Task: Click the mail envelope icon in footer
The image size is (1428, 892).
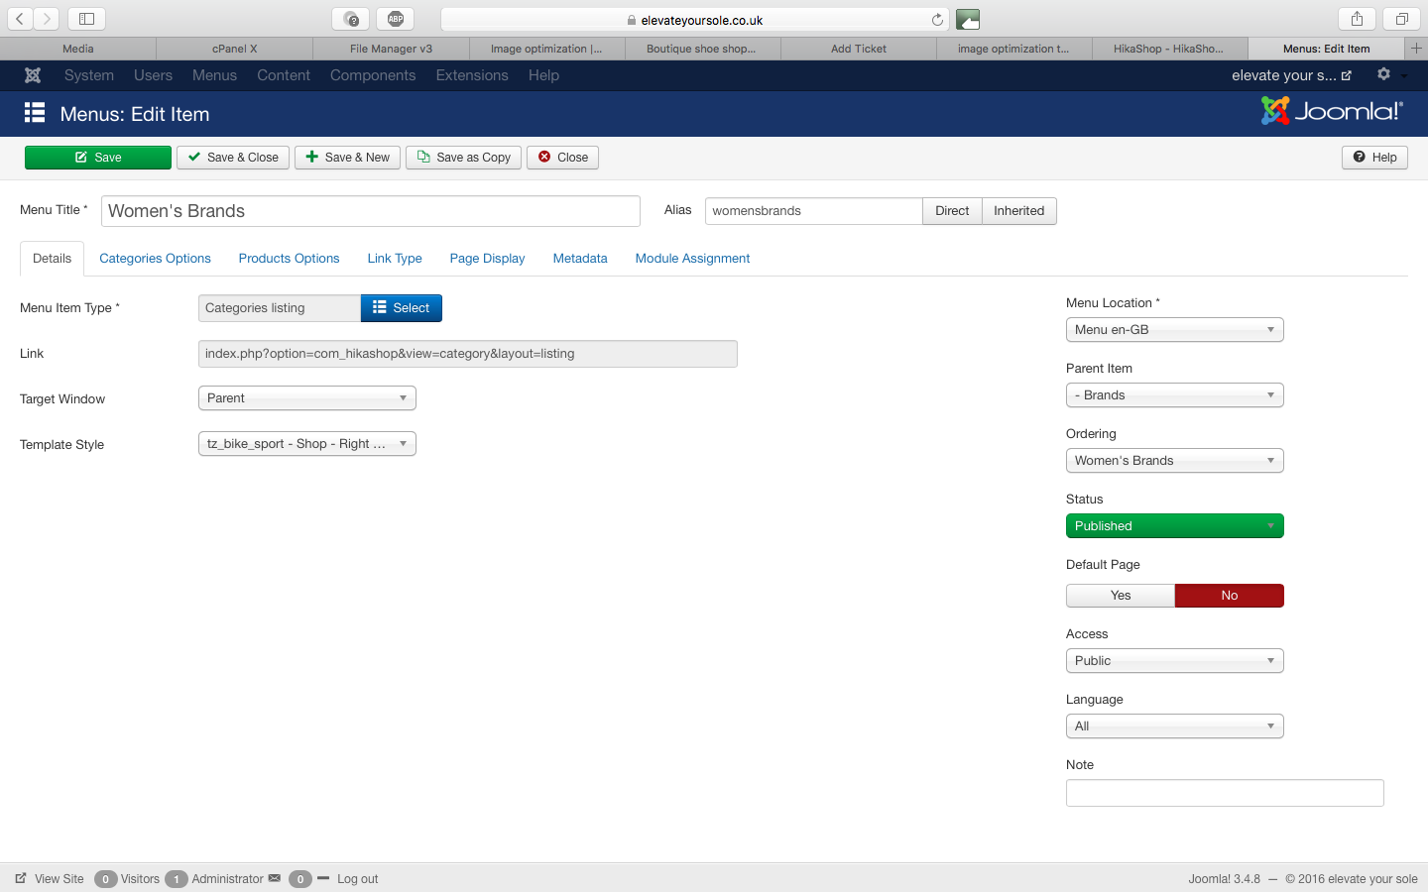Action: (x=275, y=878)
